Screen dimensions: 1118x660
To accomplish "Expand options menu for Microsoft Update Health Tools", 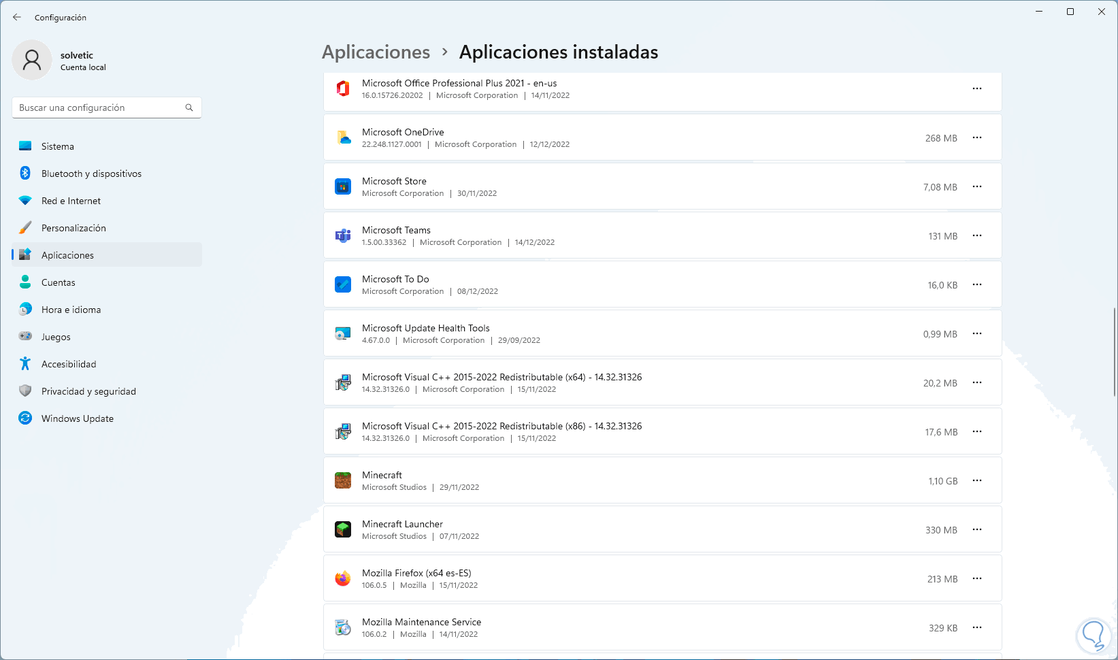I will click(x=977, y=333).
